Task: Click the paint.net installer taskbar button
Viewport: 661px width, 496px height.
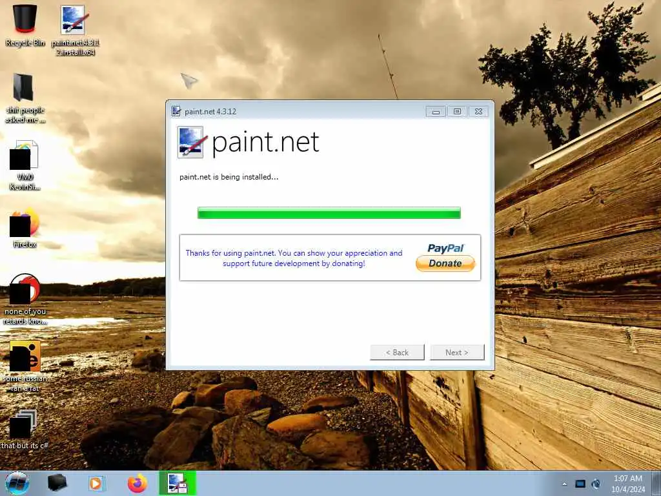Action: pyautogui.click(x=178, y=483)
